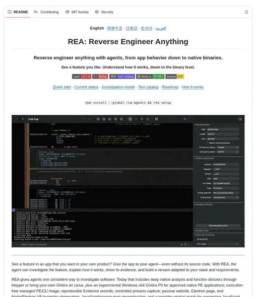Screen dimensions: 256x297
Task: Click the paragraph starting 'See a feature in an app'
Action: (125, 267)
